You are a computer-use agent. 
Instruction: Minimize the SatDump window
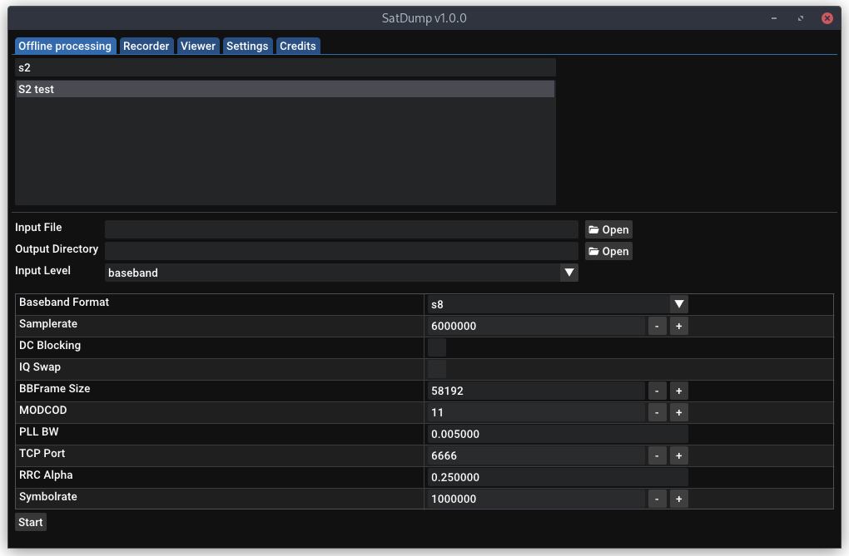point(774,18)
